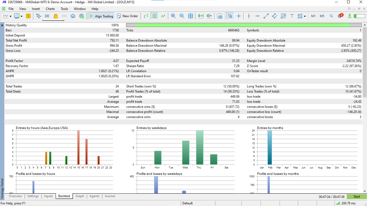Switch chart to candlesticks mode

(x=154, y=16)
